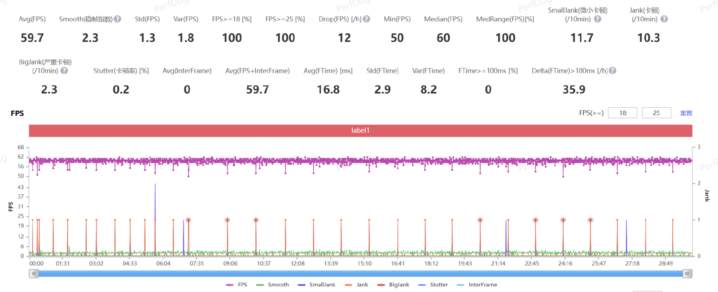Toggle InterFrame series in chart legend
This screenshot has width=718, height=292.
(477, 285)
